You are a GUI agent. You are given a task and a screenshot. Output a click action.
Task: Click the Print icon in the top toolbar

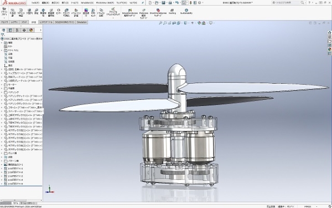170,3
